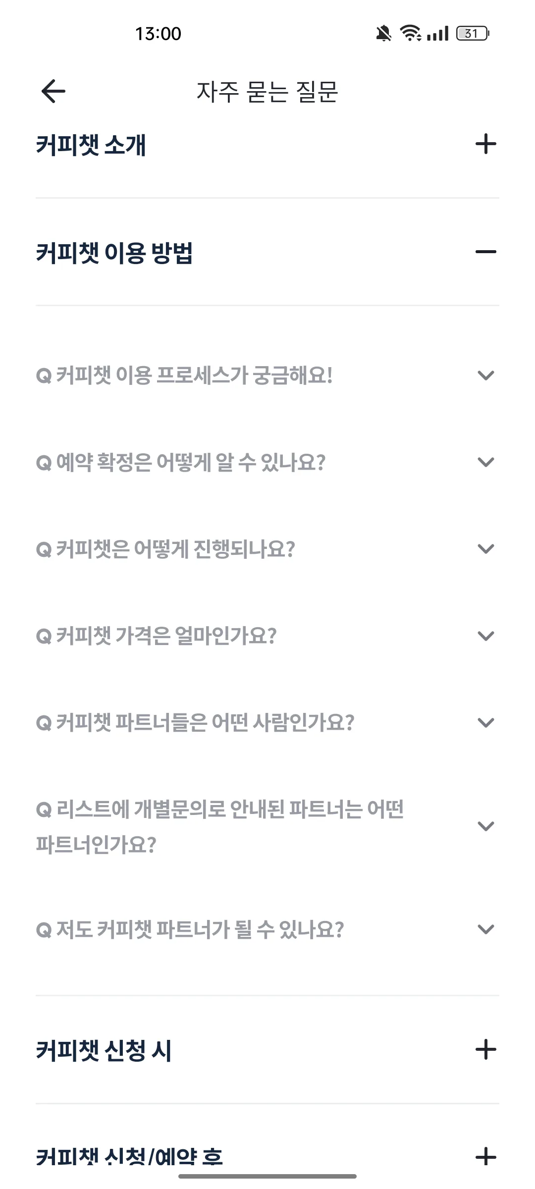Expand chevron for 커피챗 이용 프로세스가 궁금해요
This screenshot has width=535, height=1189.
click(485, 376)
